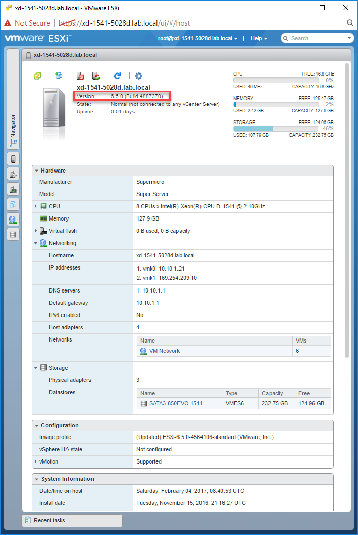Click the VM Network globe icon

[143, 351]
